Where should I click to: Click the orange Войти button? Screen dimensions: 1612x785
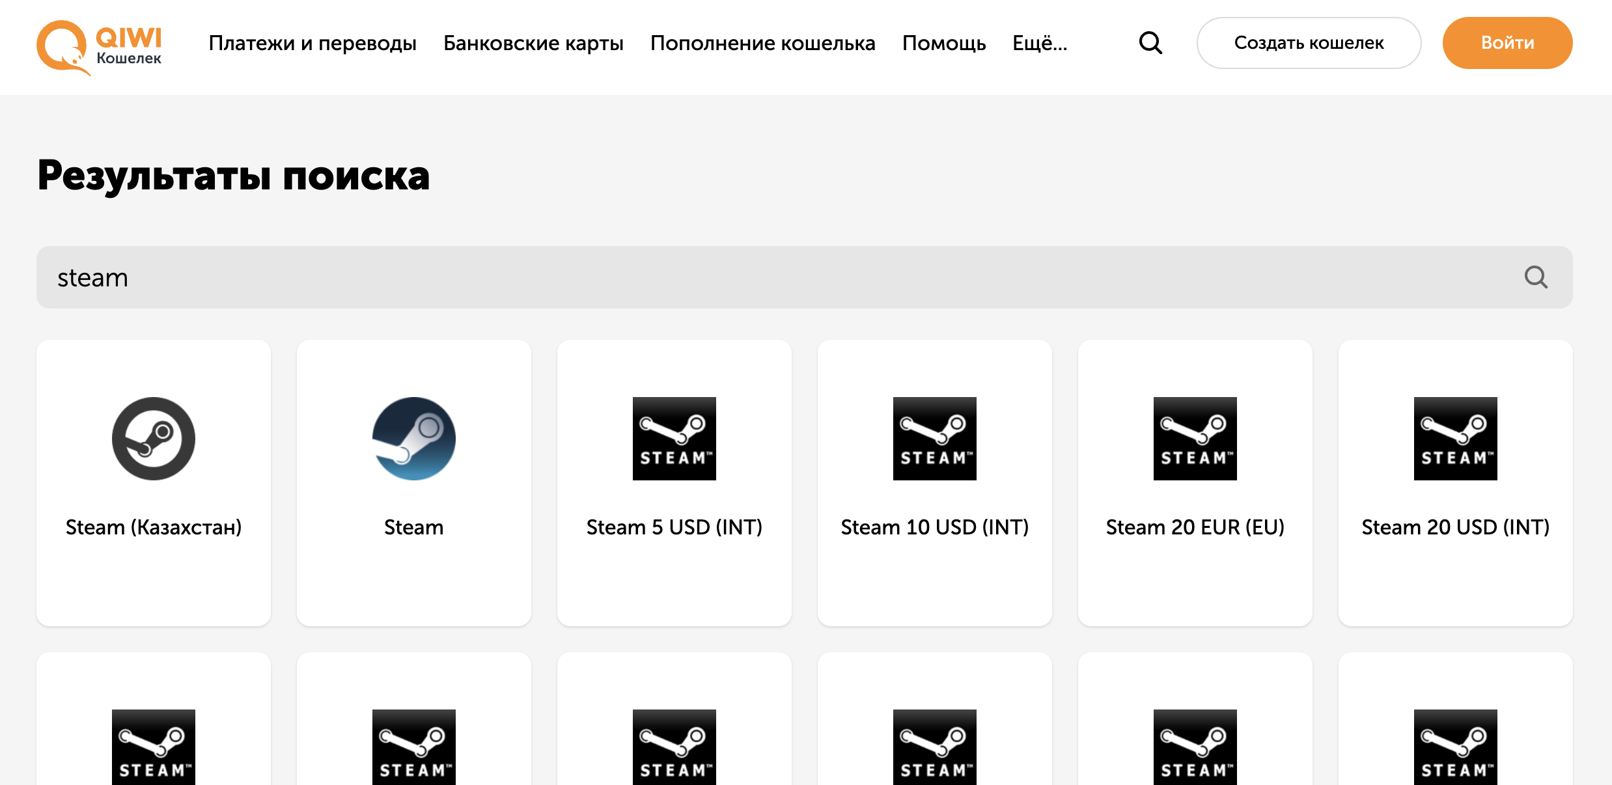pyautogui.click(x=1507, y=43)
